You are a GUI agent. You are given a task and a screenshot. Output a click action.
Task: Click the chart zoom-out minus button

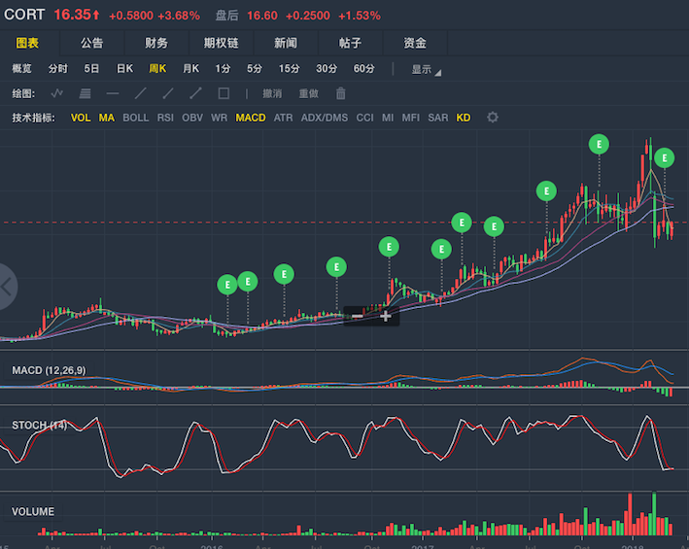click(358, 316)
